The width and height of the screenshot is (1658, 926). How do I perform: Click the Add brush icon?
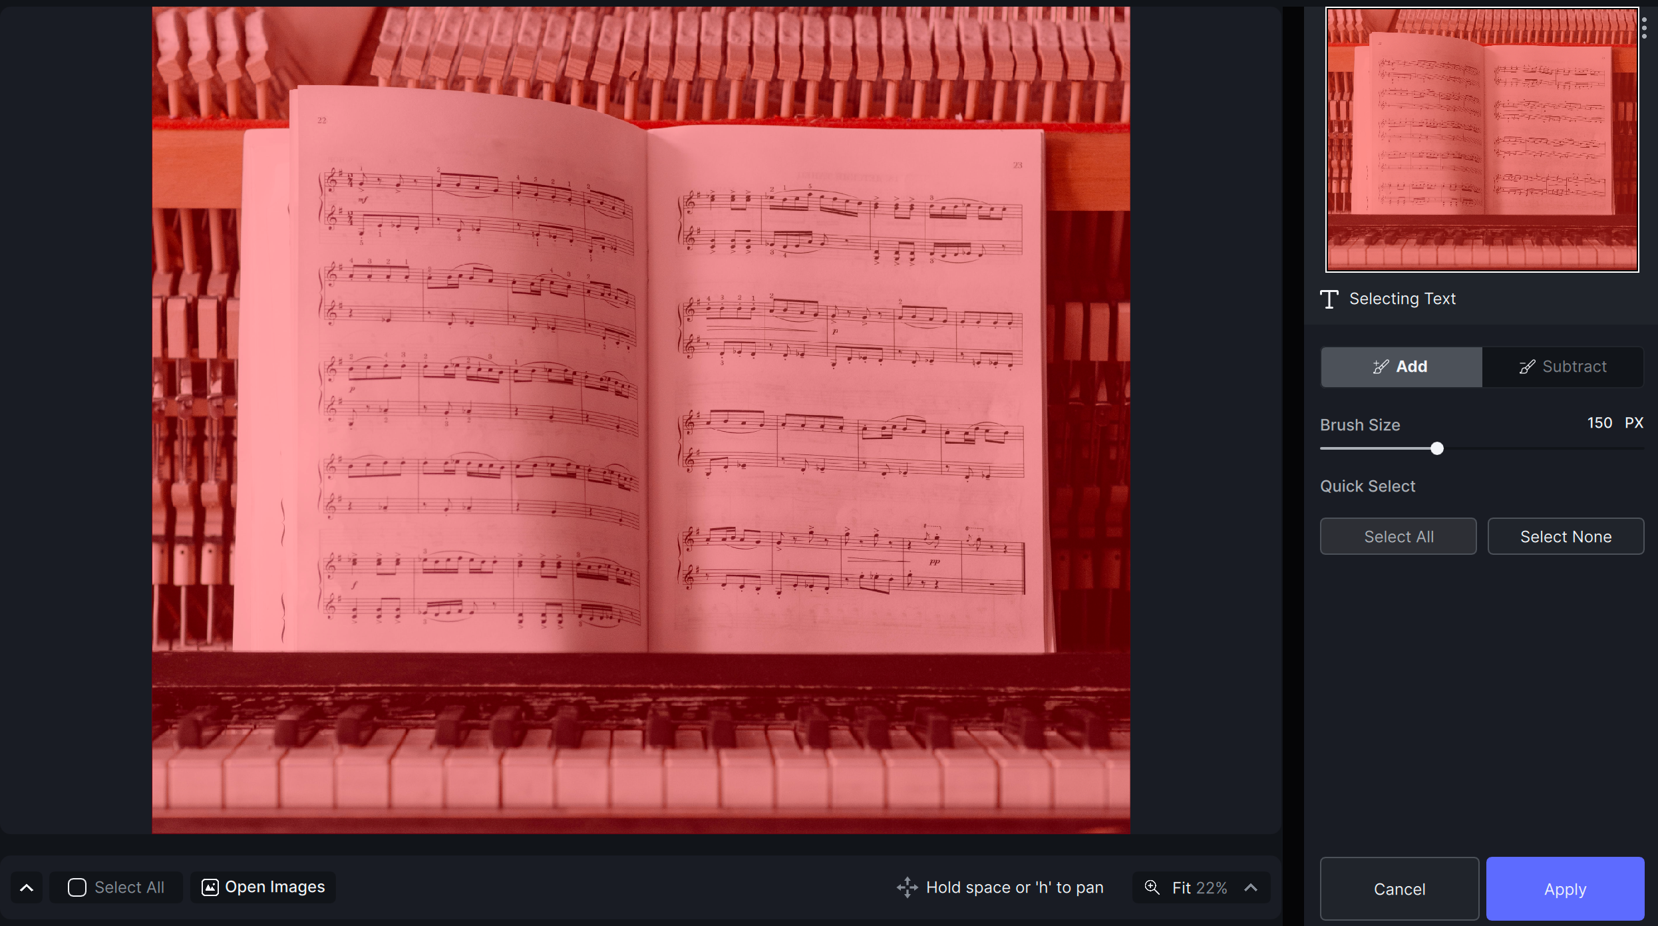click(x=1381, y=367)
